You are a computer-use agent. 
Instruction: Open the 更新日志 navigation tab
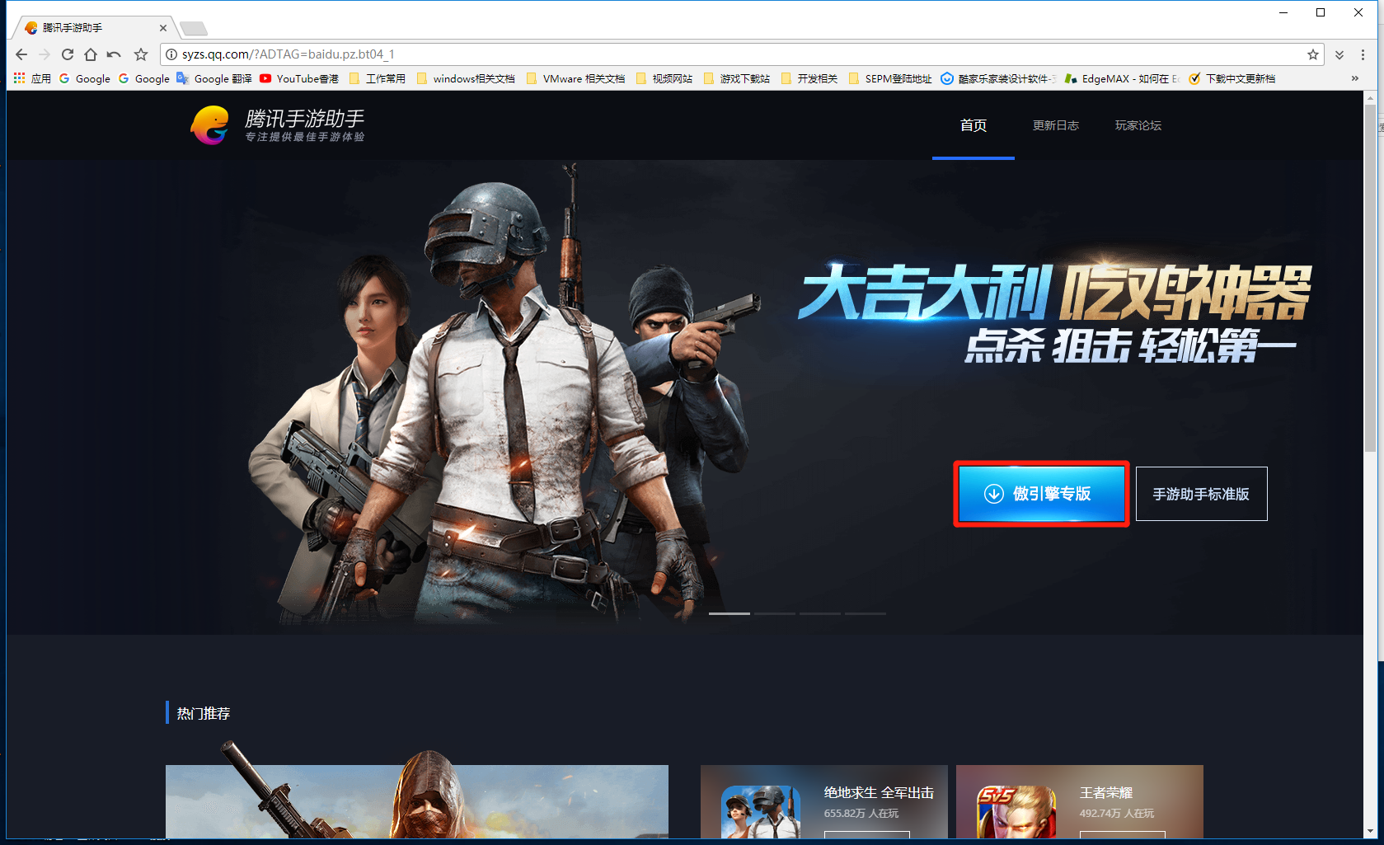pos(1056,125)
